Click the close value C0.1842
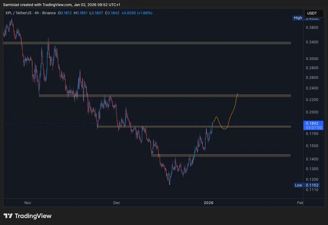Screen dimensions: 328x225 coord(112,13)
